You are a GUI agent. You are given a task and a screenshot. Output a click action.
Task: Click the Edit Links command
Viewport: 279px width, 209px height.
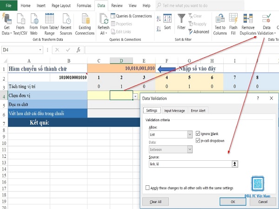point(121,32)
